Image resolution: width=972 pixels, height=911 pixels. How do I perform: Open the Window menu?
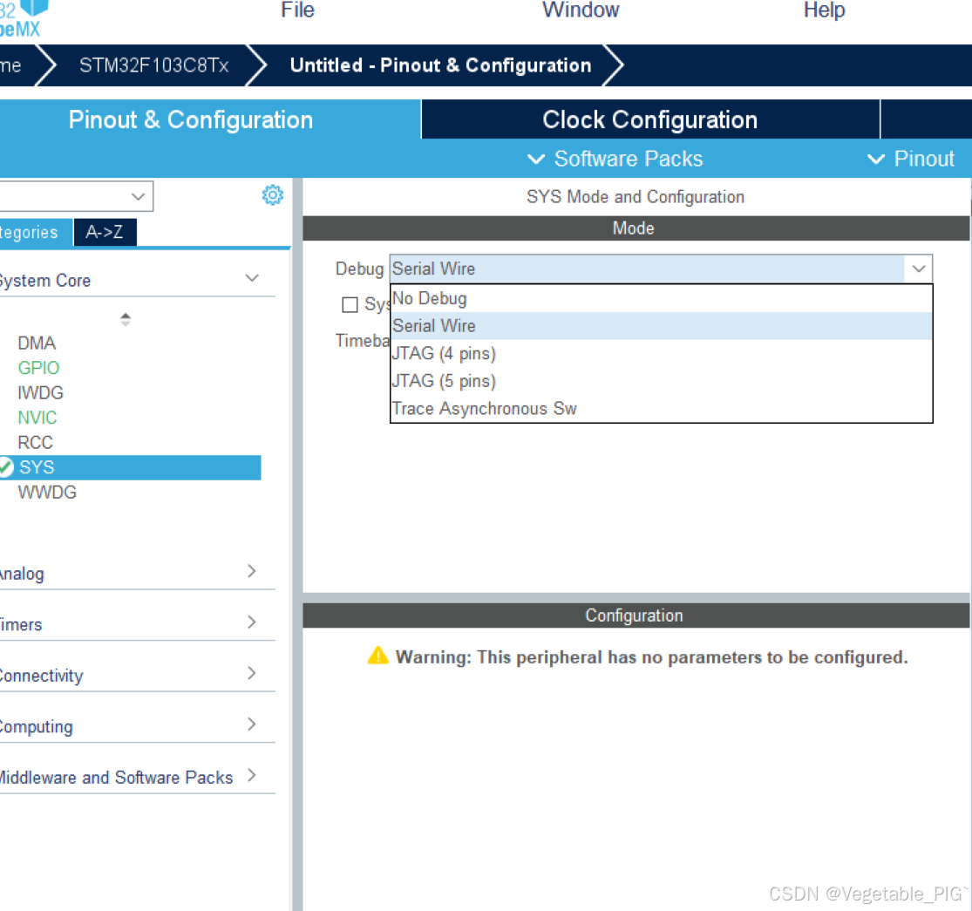(x=581, y=10)
